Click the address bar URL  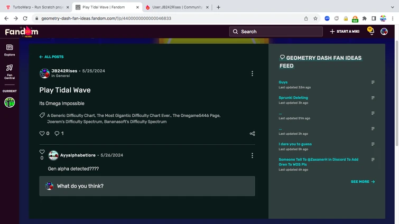[x=106, y=18]
